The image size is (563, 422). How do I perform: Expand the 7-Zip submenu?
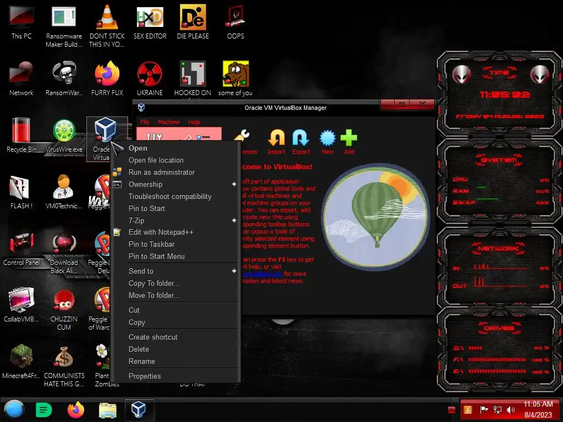coord(175,221)
